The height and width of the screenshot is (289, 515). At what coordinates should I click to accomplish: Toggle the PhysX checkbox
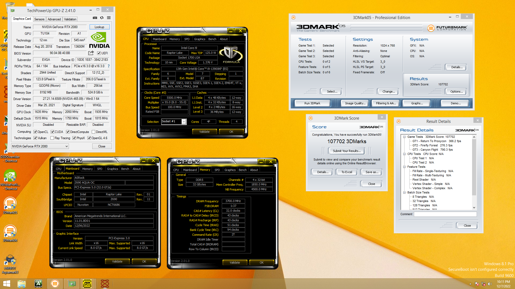74,138
